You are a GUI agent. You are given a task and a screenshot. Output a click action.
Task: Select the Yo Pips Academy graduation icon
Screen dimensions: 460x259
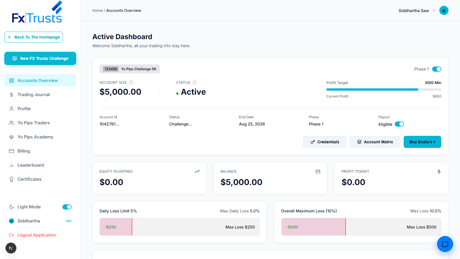click(11, 137)
